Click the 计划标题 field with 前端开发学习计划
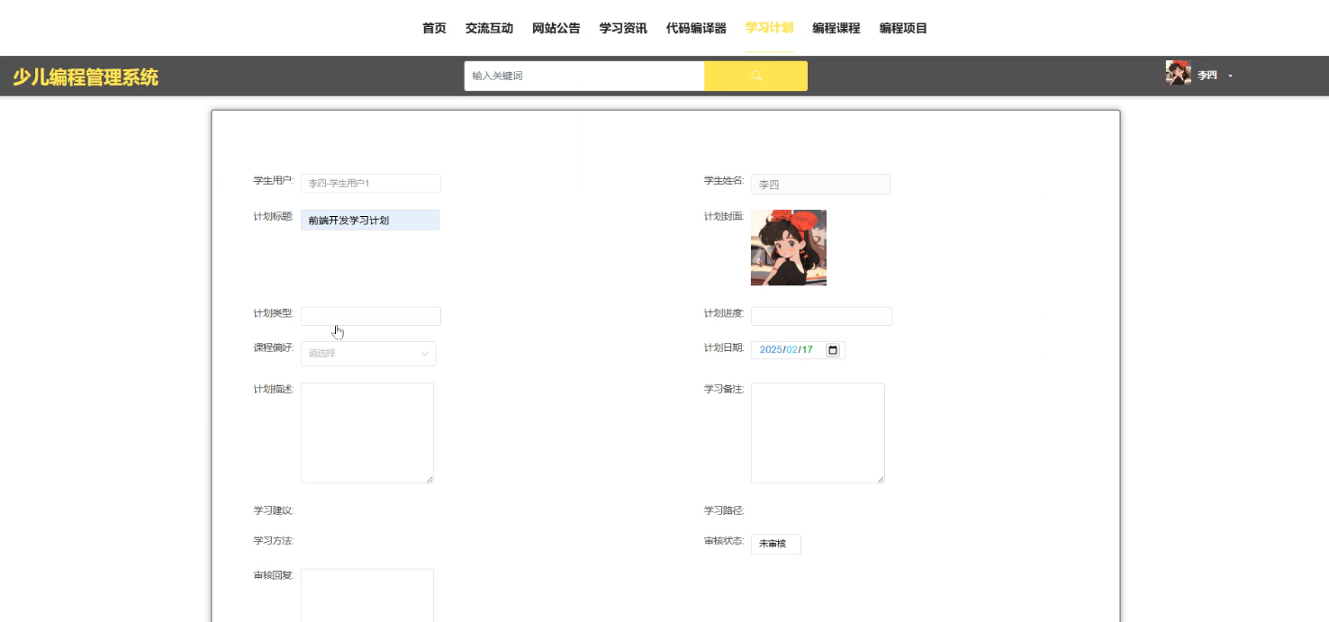 370,220
